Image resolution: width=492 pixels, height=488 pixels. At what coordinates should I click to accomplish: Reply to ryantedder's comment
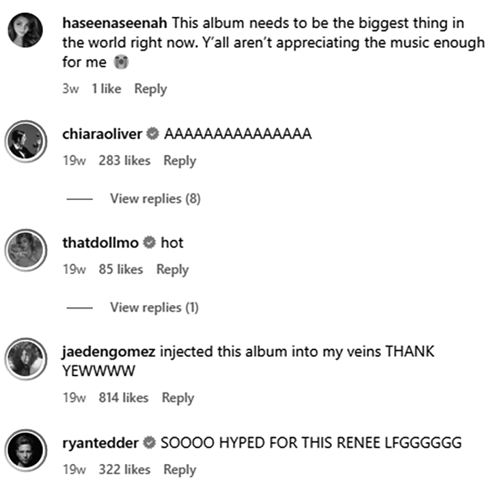coord(180,470)
